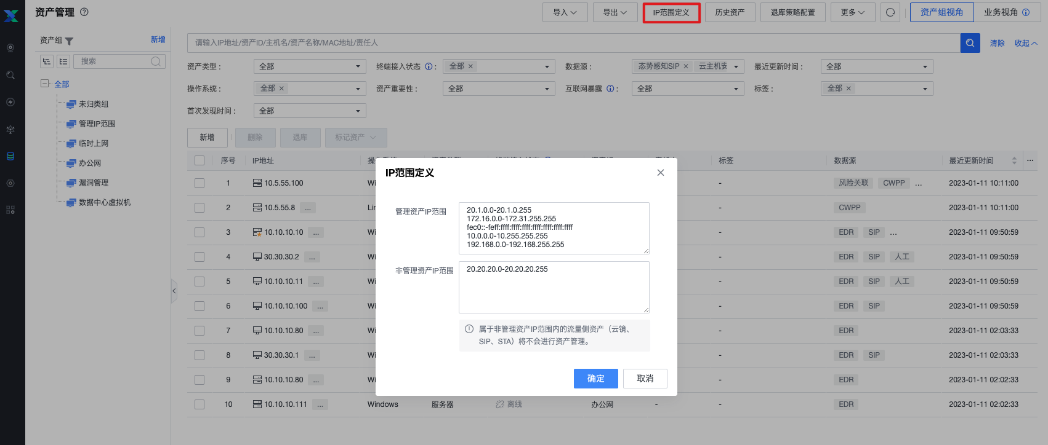Open the database icon in the left sidebar
The height and width of the screenshot is (445, 1048).
(10, 156)
